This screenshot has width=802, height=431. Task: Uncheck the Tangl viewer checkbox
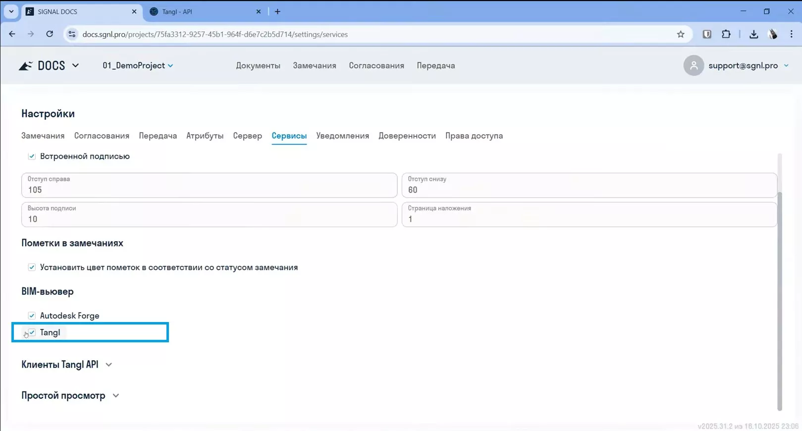click(32, 332)
